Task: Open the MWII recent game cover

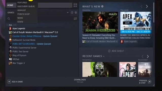Action: pos(100,69)
